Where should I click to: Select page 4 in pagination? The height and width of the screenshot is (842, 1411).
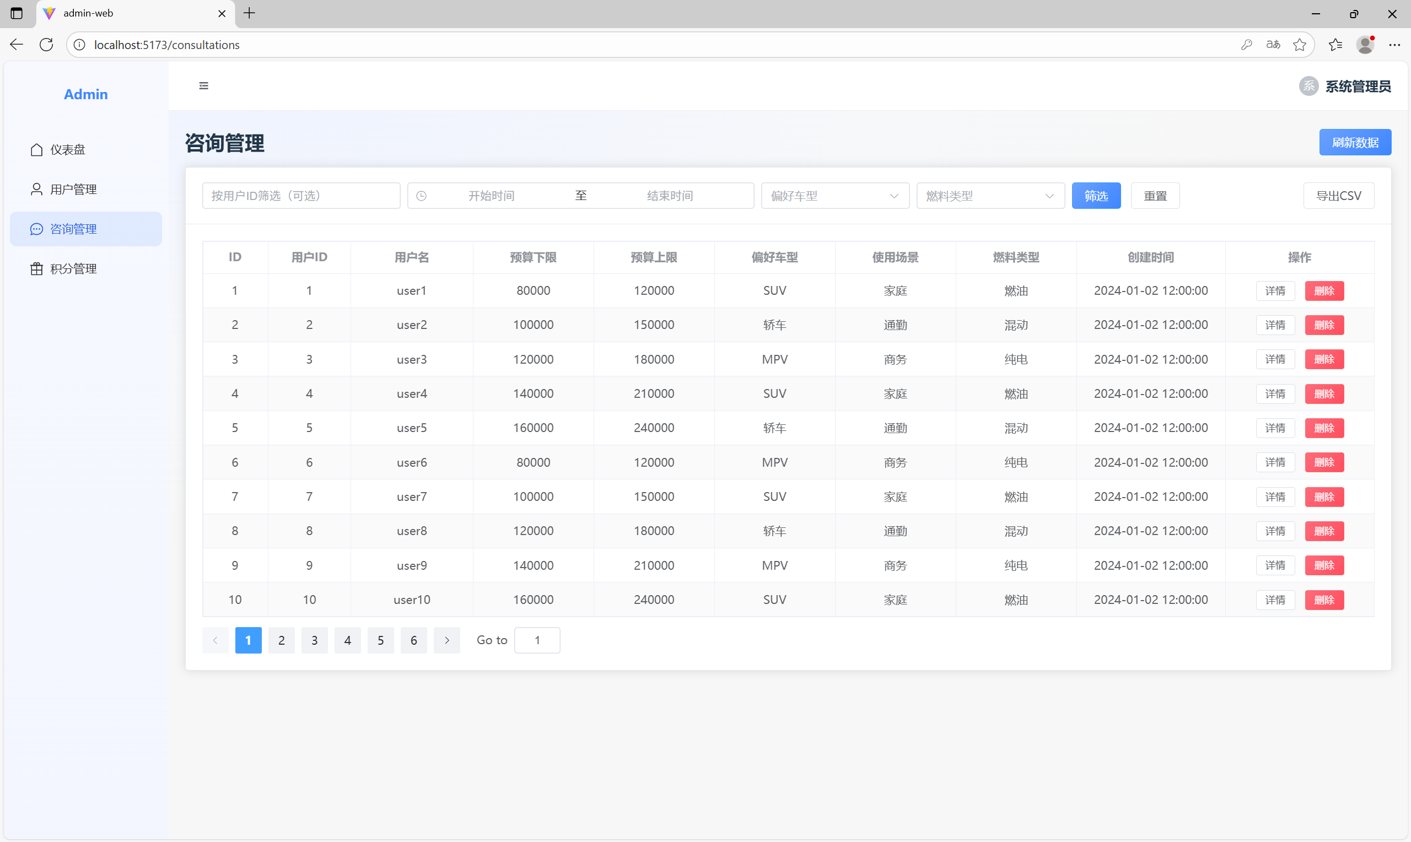347,640
